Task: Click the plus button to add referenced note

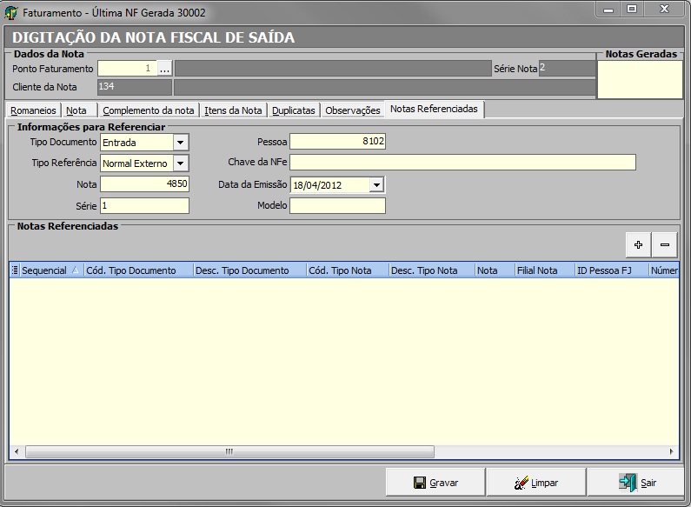Action: (638, 245)
